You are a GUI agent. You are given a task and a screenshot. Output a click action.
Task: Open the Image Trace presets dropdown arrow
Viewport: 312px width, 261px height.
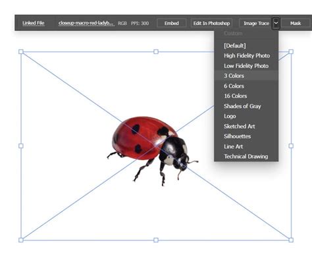[276, 23]
